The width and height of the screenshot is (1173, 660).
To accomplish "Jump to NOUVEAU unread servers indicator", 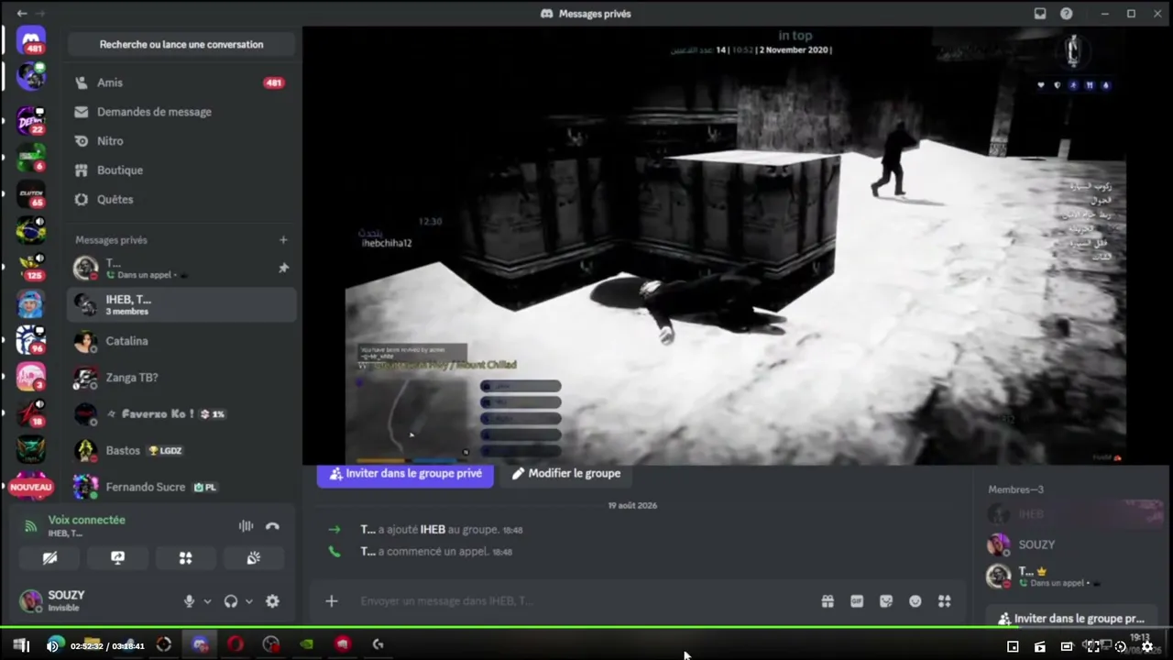I will click(31, 487).
